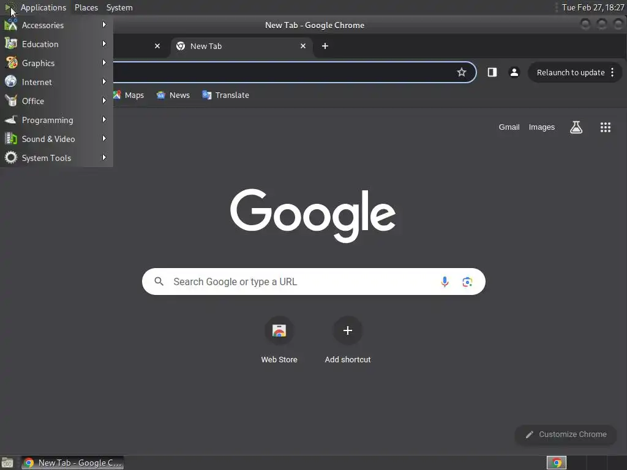Click the Sound & Video film icon
Image resolution: width=627 pixels, height=470 pixels.
(11, 139)
